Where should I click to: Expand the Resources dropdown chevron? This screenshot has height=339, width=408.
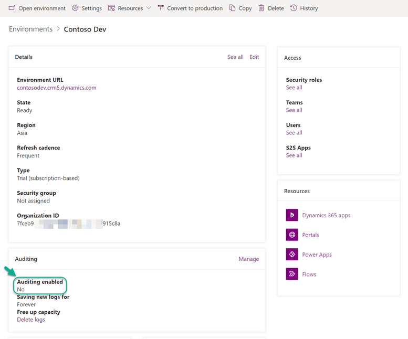(149, 8)
